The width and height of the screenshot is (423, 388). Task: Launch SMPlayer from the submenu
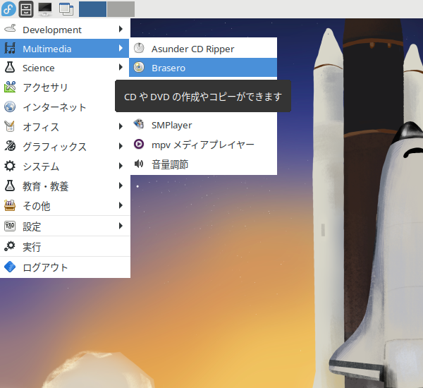pyautogui.click(x=203, y=125)
